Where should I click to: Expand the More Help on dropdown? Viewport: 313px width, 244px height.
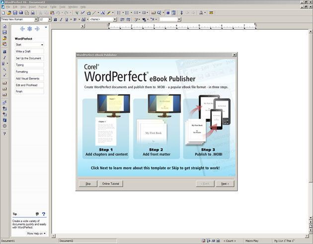(x=36, y=234)
